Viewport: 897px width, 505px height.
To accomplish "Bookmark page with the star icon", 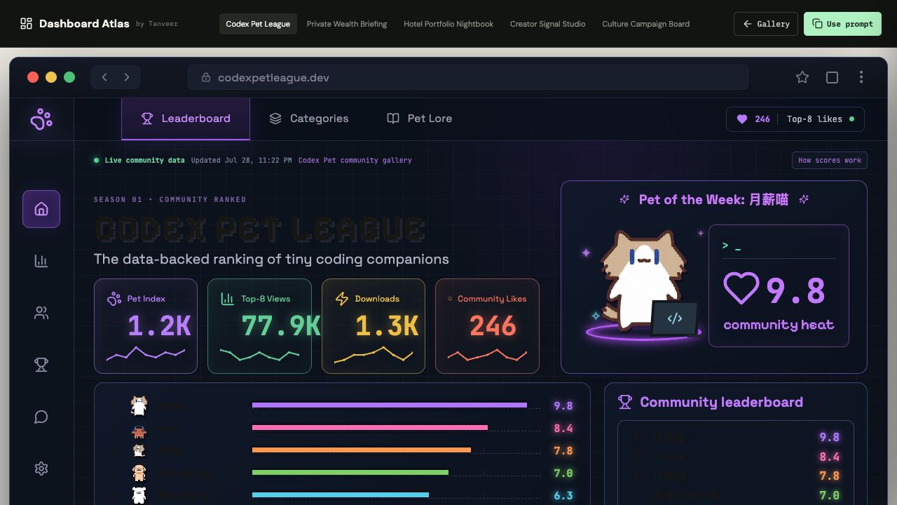I will pos(802,77).
